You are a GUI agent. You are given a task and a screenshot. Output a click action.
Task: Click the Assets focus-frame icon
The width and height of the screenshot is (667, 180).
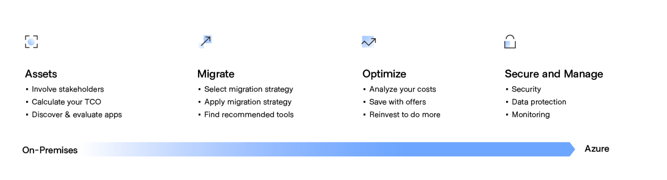(31, 42)
